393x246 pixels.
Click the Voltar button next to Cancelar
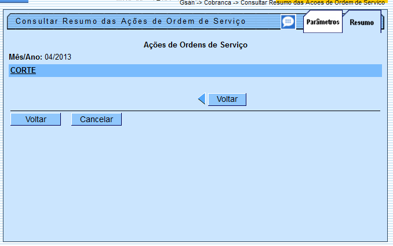tap(35, 119)
